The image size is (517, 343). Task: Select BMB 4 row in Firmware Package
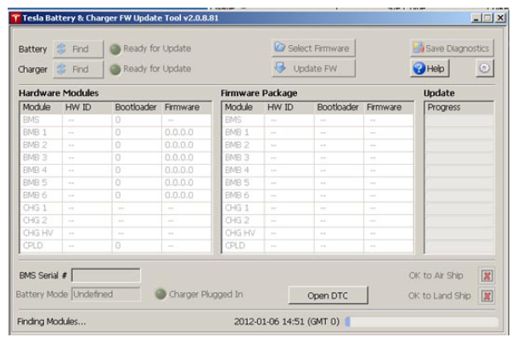point(318,170)
